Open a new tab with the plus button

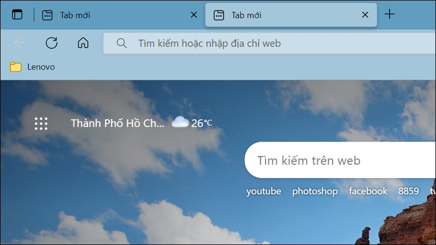click(390, 14)
